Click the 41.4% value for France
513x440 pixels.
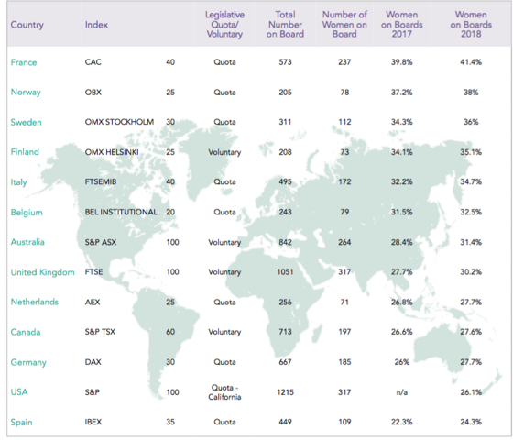471,62
